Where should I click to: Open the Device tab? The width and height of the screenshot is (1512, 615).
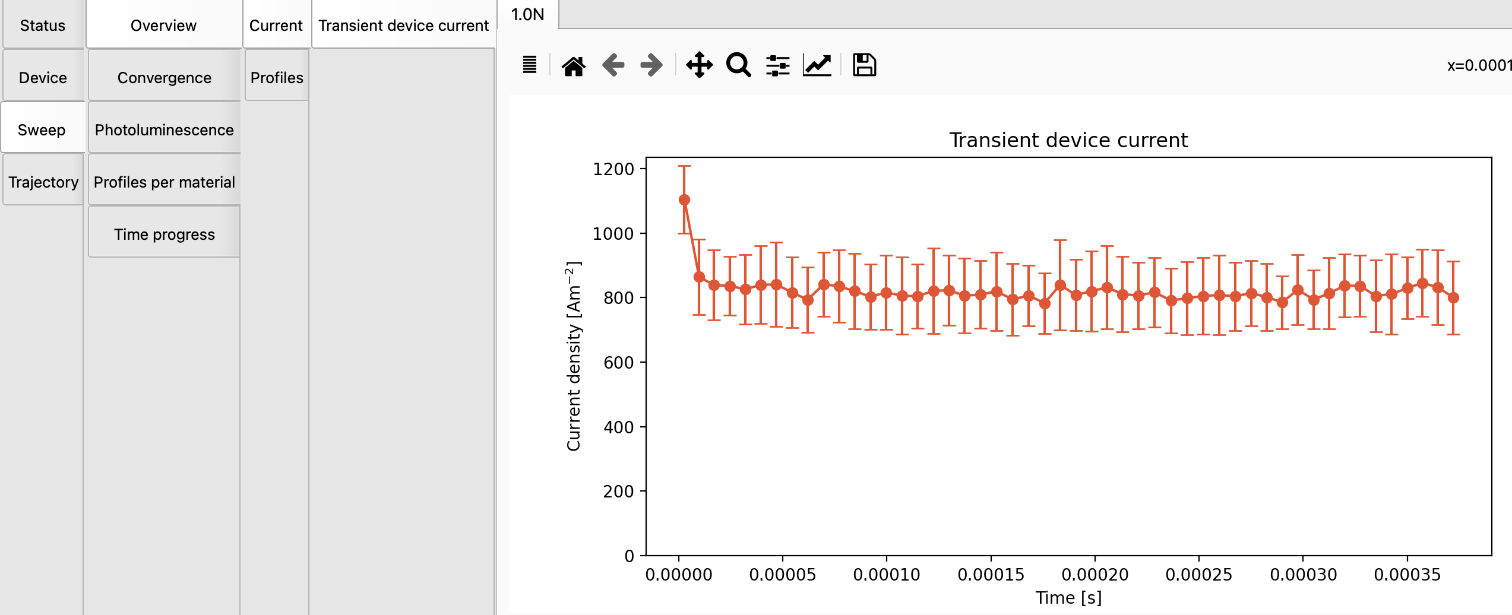pyautogui.click(x=43, y=78)
